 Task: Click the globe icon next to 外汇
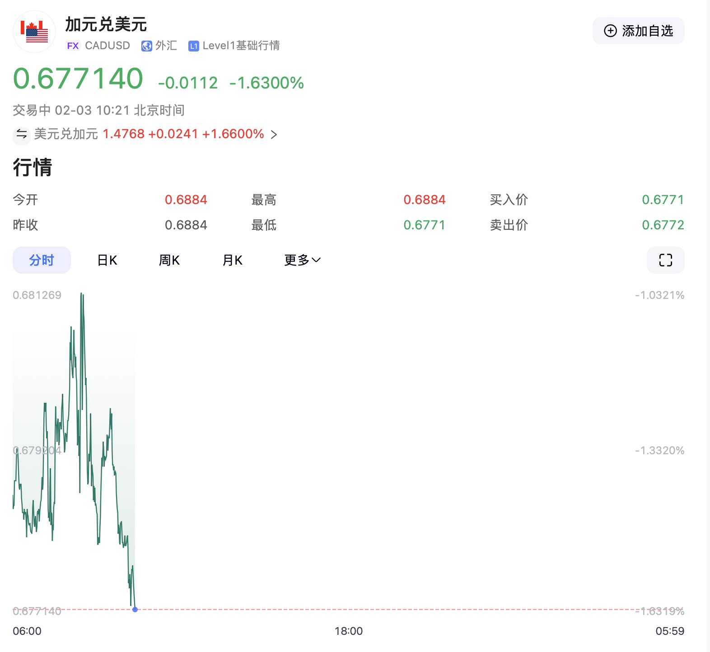146,46
